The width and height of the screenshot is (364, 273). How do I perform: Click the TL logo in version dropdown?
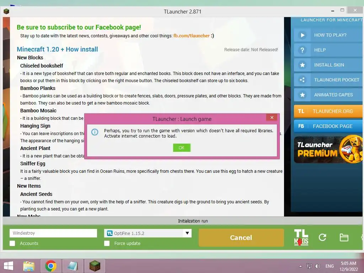[x=110, y=233]
